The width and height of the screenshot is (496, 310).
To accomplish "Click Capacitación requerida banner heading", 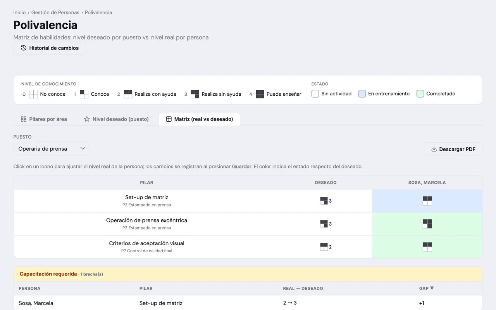I will (x=48, y=274).
